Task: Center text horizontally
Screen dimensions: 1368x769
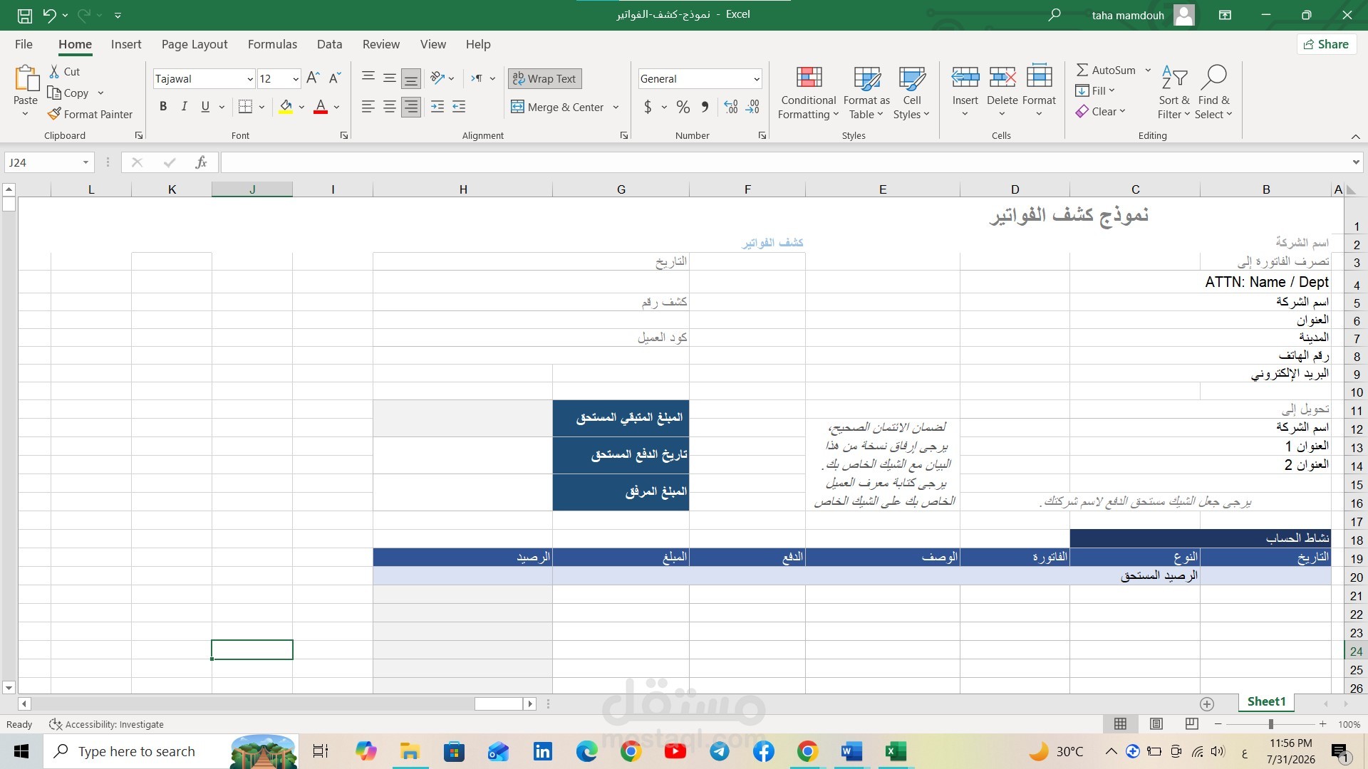Action: tap(390, 107)
